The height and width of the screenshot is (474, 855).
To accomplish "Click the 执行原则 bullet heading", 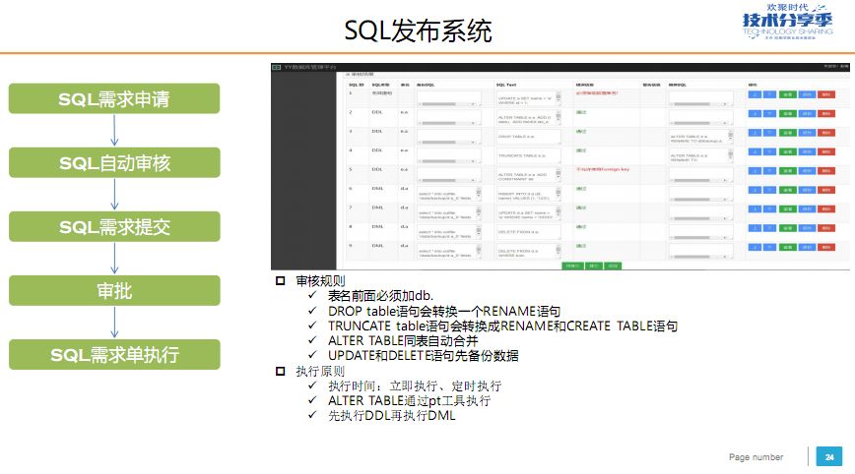I will click(321, 371).
